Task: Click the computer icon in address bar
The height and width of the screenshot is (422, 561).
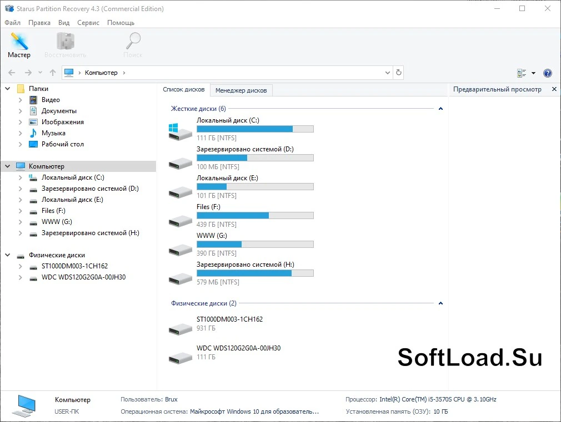Action: [69, 73]
